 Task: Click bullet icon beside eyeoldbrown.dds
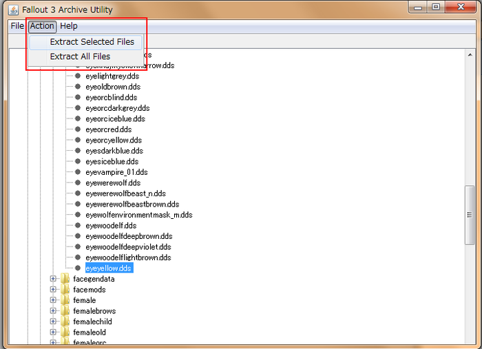pos(78,87)
